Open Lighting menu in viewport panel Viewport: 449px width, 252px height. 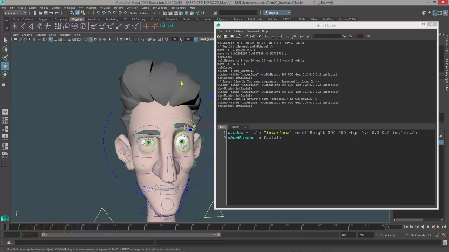(x=40, y=35)
